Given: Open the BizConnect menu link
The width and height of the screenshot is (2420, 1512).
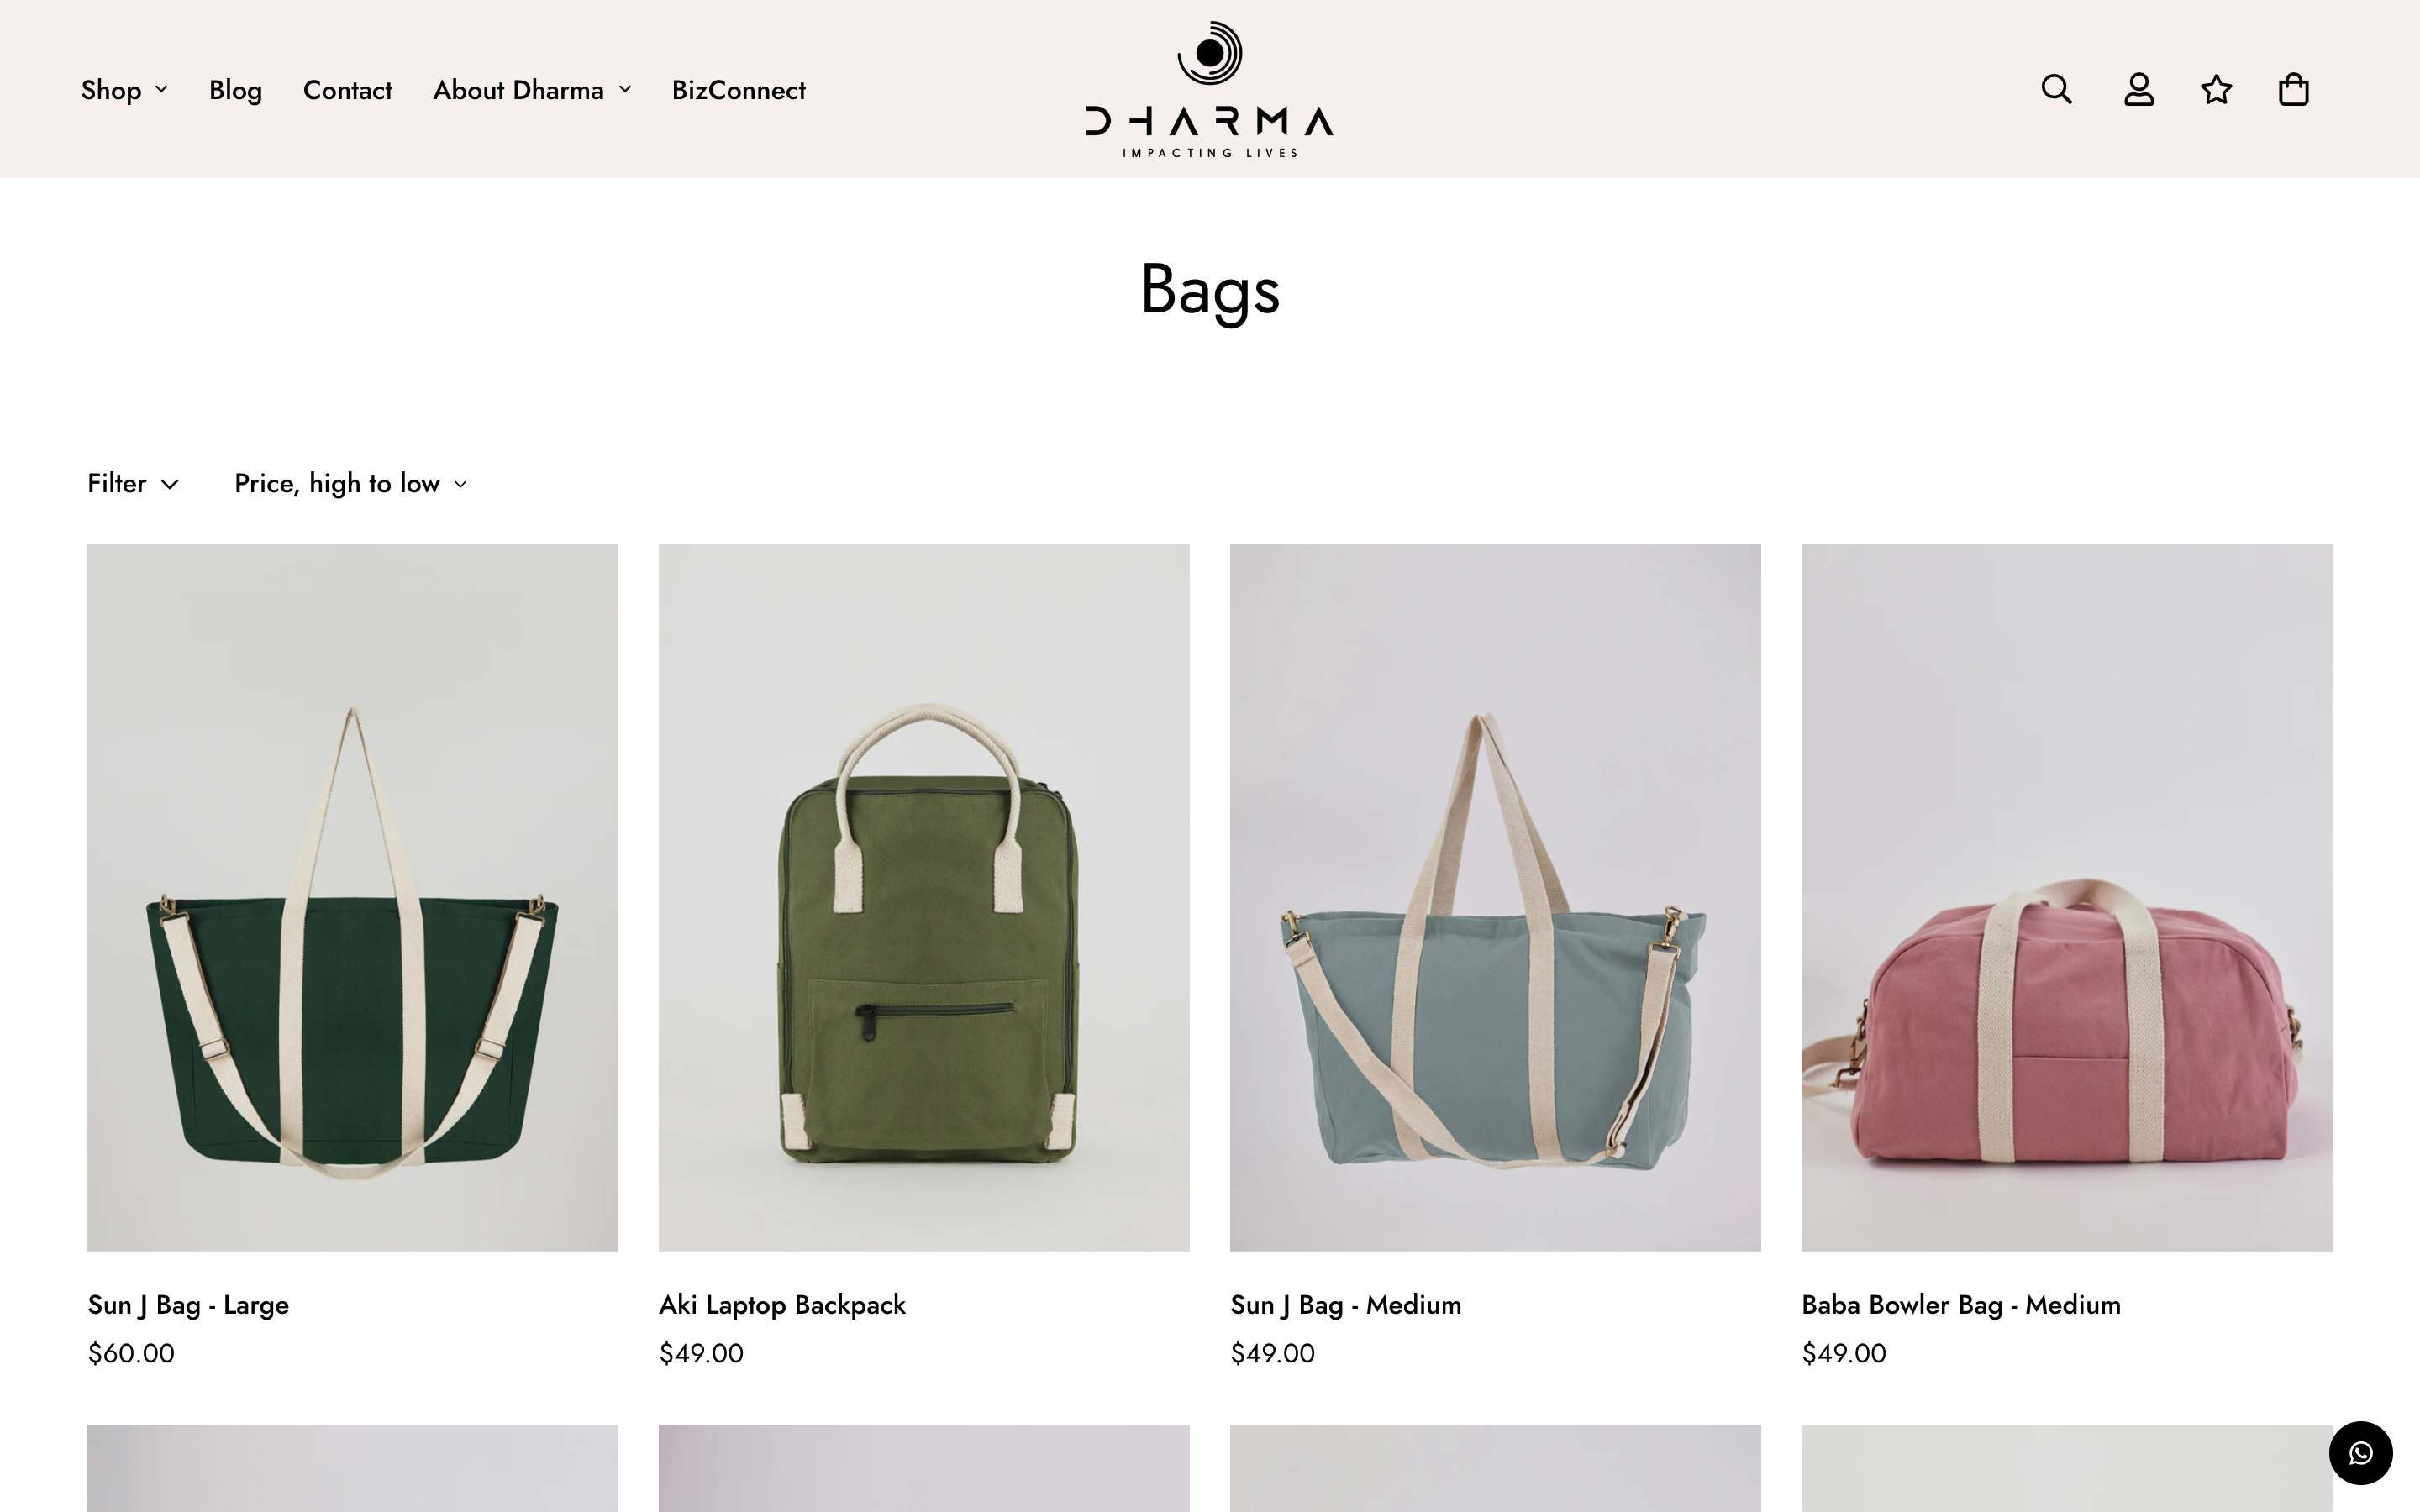Looking at the screenshot, I should tap(738, 90).
